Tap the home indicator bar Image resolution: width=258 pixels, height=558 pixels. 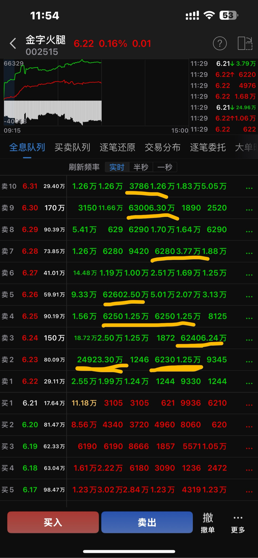129,551
